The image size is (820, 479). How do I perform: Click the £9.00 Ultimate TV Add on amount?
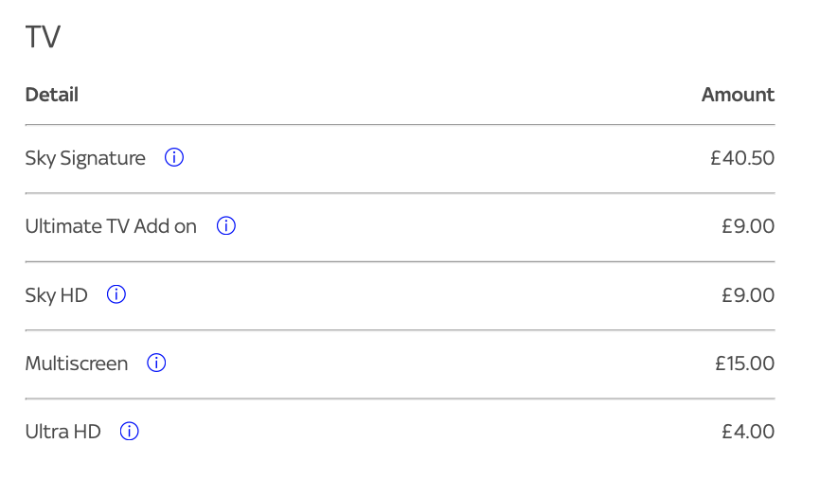748,226
